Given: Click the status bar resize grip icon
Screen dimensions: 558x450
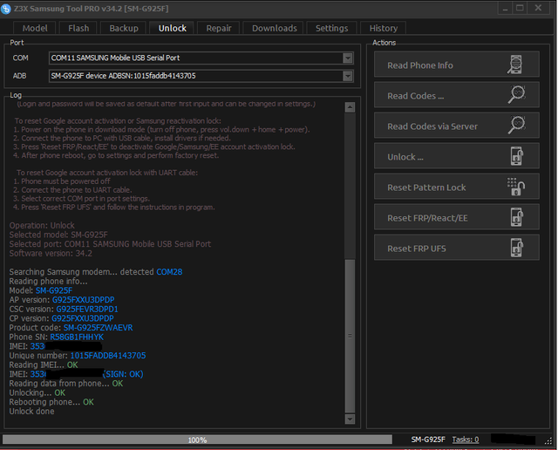Looking at the screenshot, I should (x=548, y=441).
